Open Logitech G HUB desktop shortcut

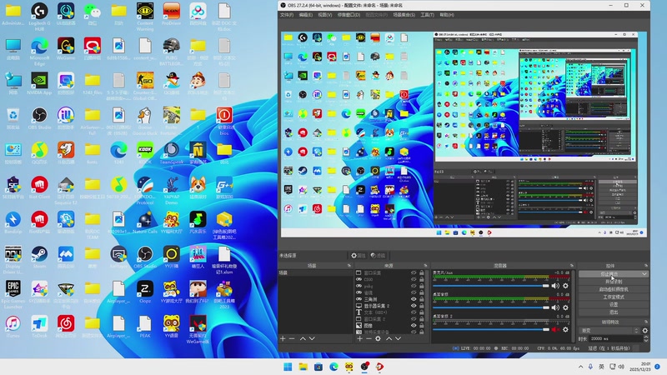pos(39,16)
